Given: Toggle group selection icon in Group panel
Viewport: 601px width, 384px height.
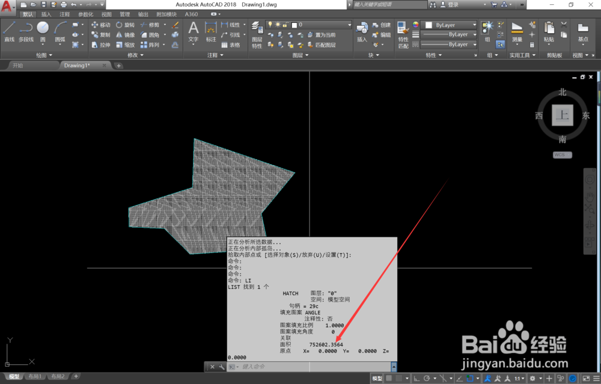Looking at the screenshot, I should click(500, 44).
